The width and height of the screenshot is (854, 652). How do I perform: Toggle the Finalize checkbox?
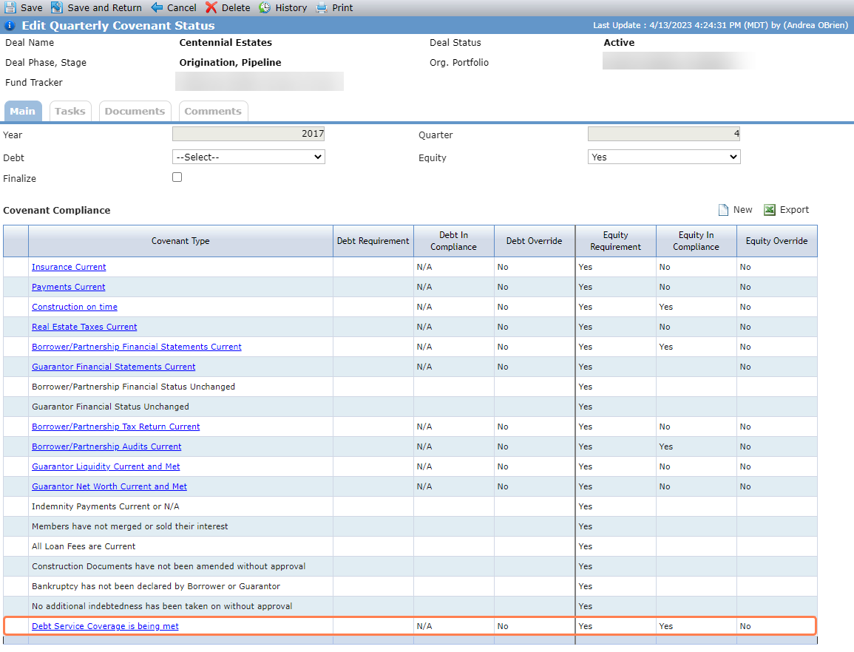[x=177, y=177]
